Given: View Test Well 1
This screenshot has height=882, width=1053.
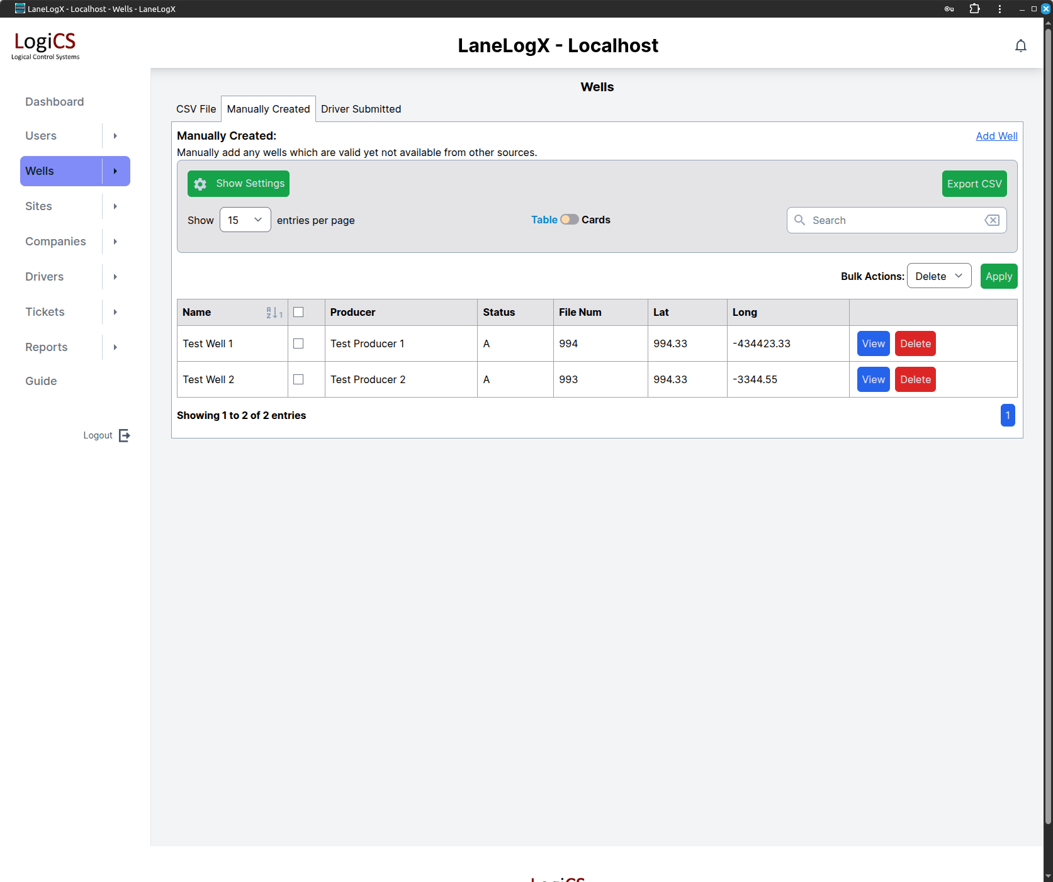Looking at the screenshot, I should pyautogui.click(x=874, y=343).
